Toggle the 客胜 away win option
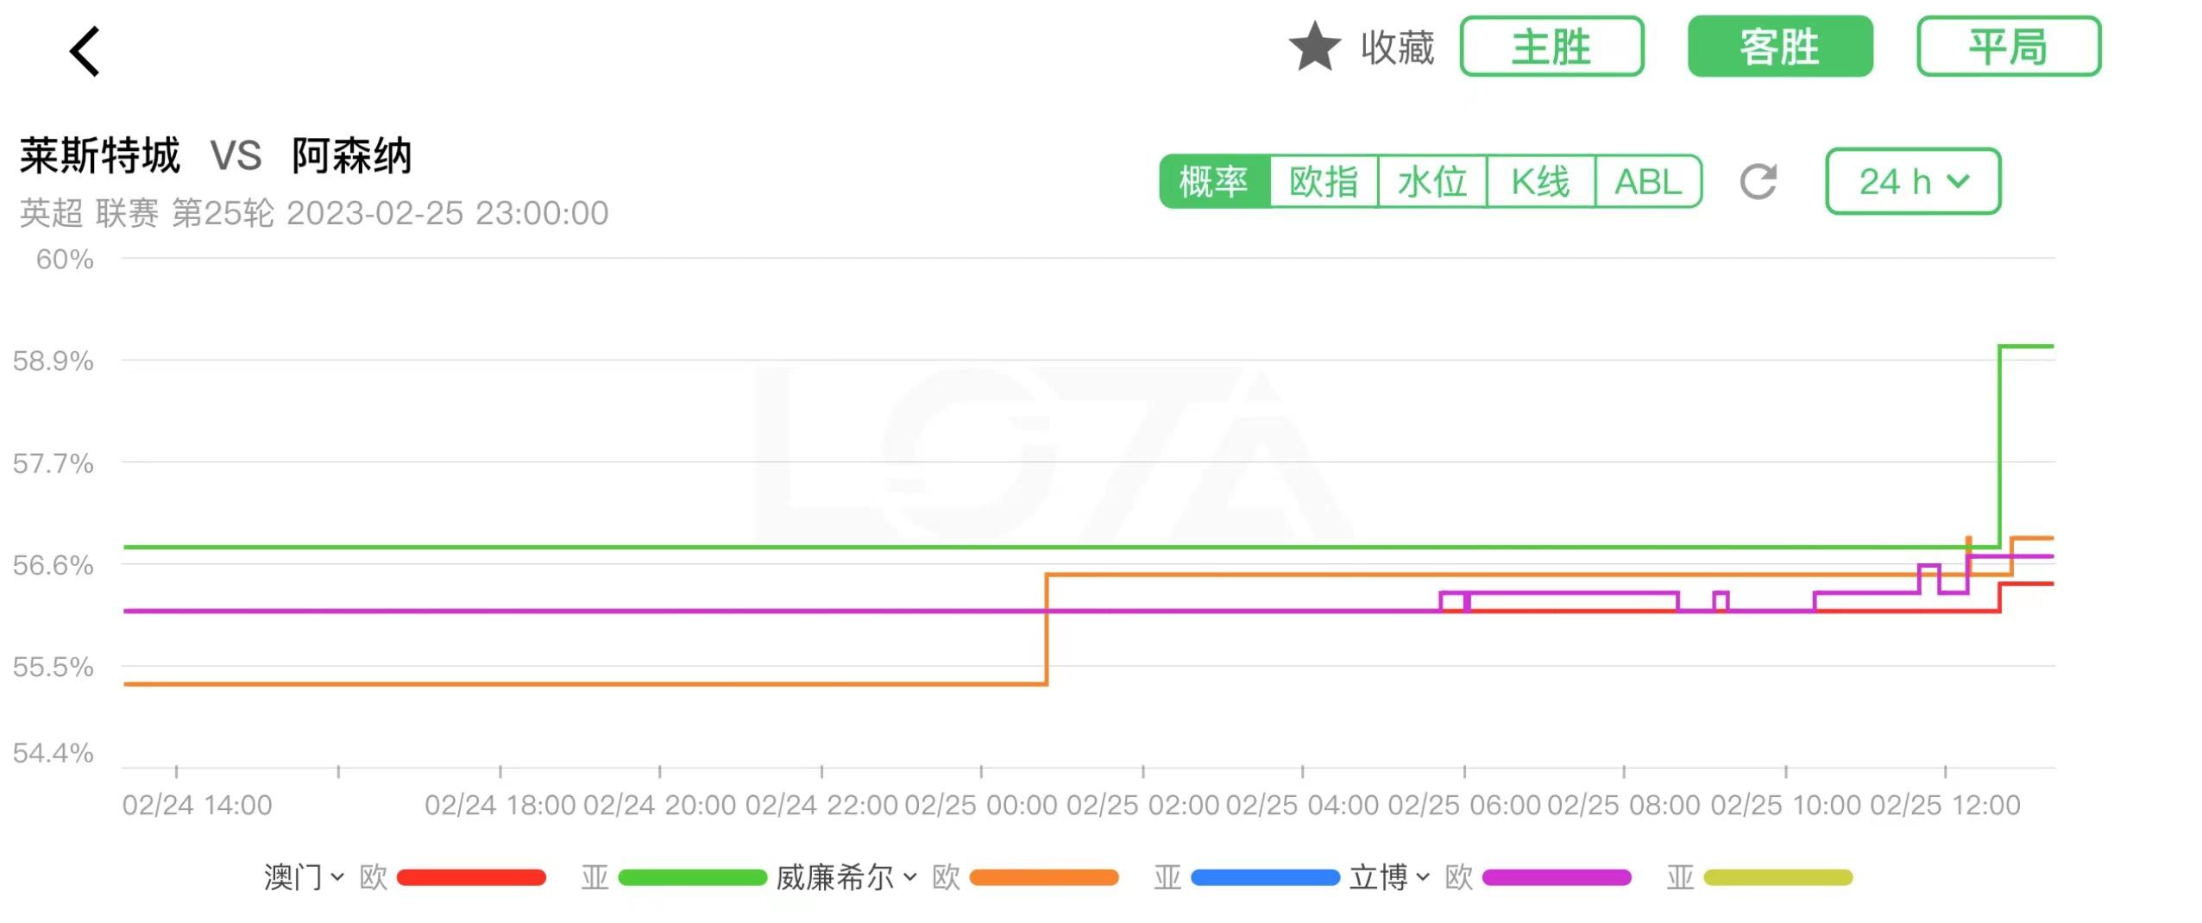Image resolution: width=2202 pixels, height=923 pixels. [1779, 47]
